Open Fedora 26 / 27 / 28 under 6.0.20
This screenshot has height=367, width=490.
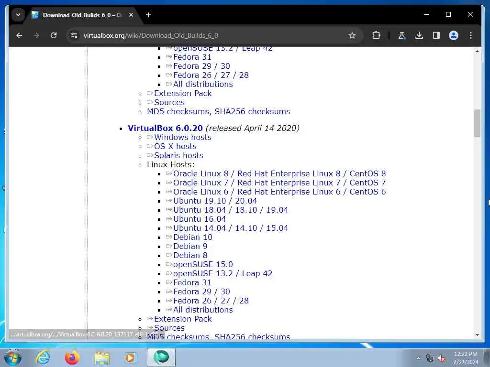(211, 301)
